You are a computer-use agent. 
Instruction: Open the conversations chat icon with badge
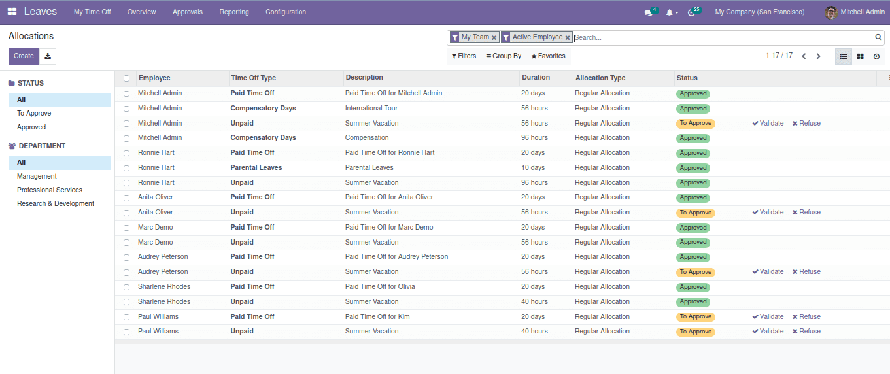(649, 12)
